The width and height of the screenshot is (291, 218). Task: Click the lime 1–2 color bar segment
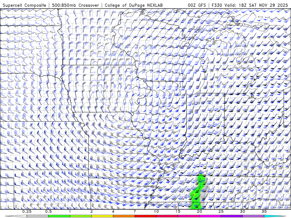point(81,216)
